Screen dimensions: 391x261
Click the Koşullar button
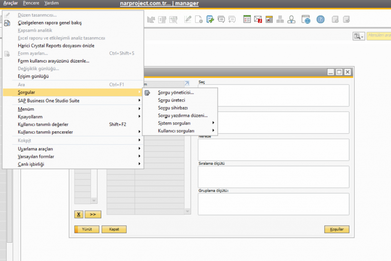tap(336, 229)
